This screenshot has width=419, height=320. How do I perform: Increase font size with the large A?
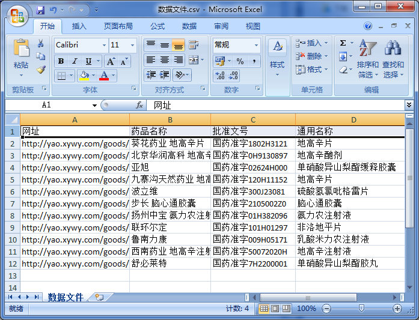coord(111,62)
